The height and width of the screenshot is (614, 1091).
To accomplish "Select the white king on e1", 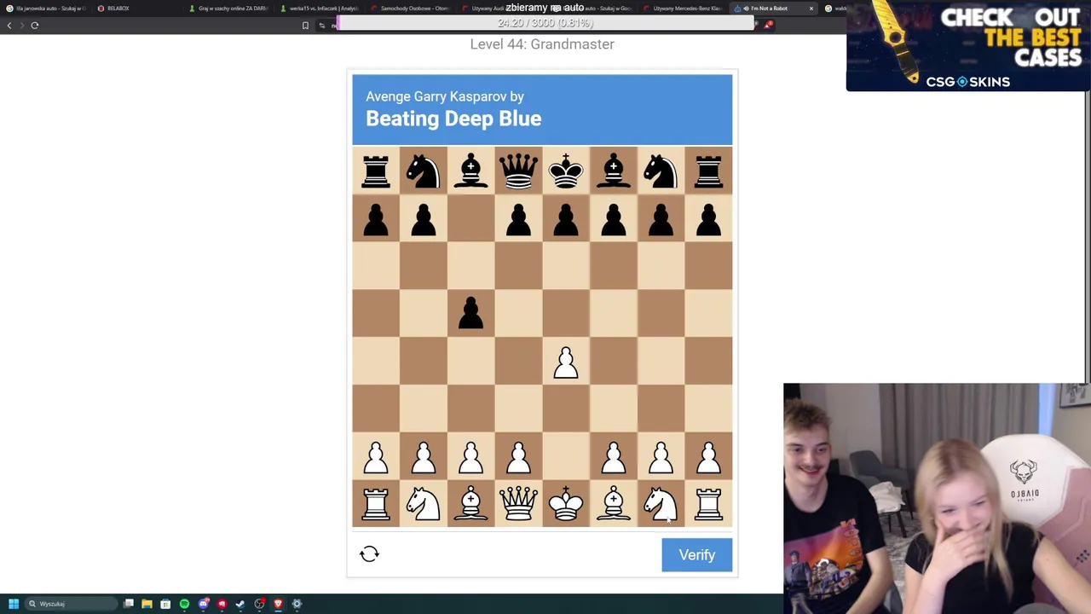I will pyautogui.click(x=566, y=504).
